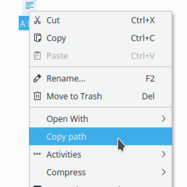Select the disabled Paste entry
This screenshot has width=187, height=187.
point(101,56)
